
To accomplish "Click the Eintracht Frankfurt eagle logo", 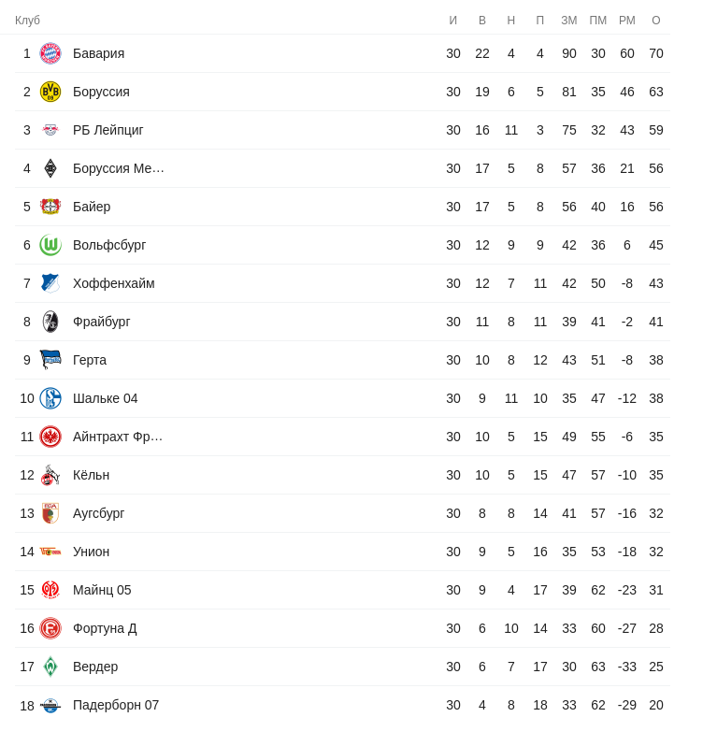I will click(50, 437).
